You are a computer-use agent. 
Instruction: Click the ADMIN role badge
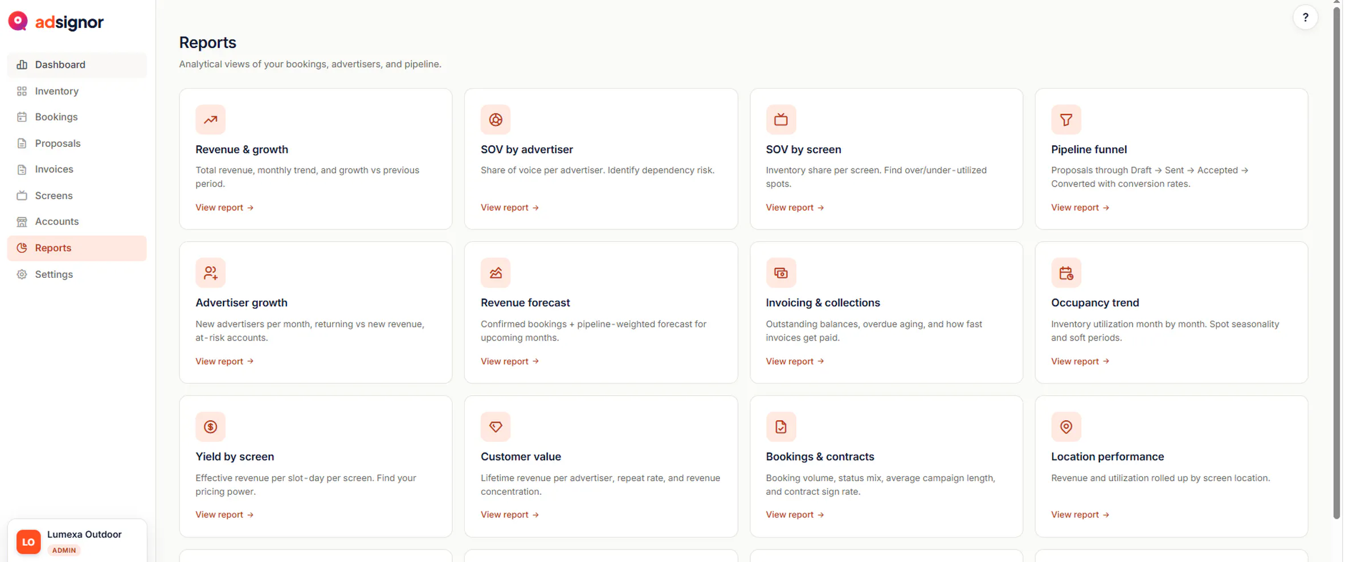(x=64, y=550)
